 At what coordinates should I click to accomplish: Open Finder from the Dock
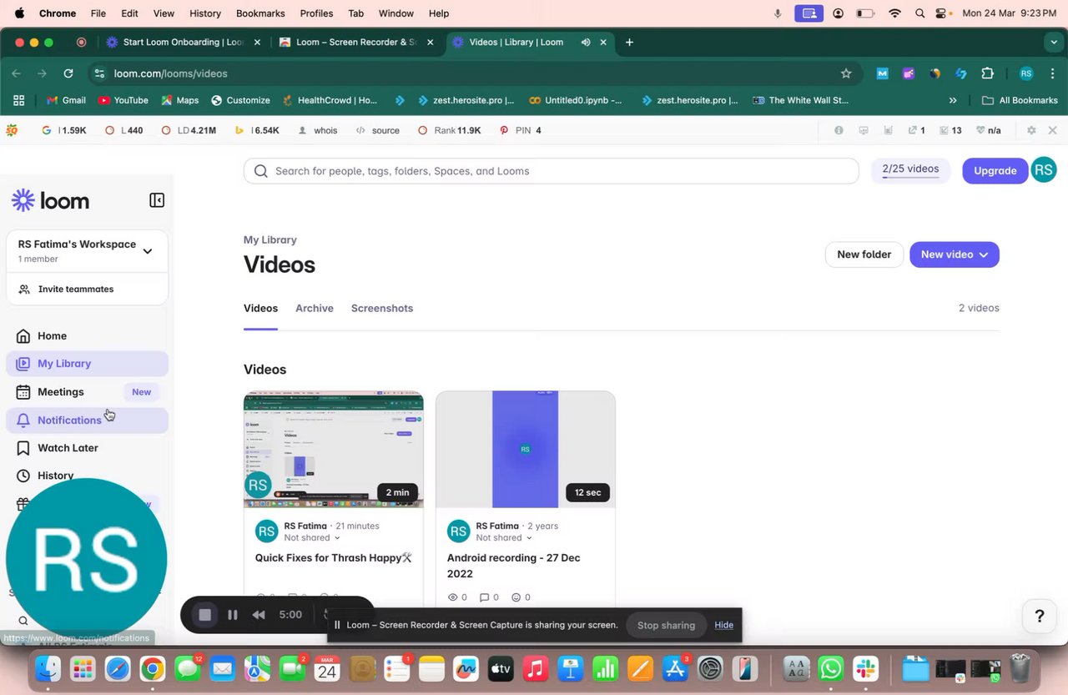48,669
